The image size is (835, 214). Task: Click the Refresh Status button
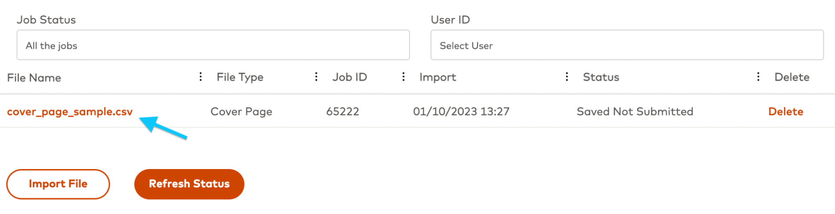[x=189, y=184]
